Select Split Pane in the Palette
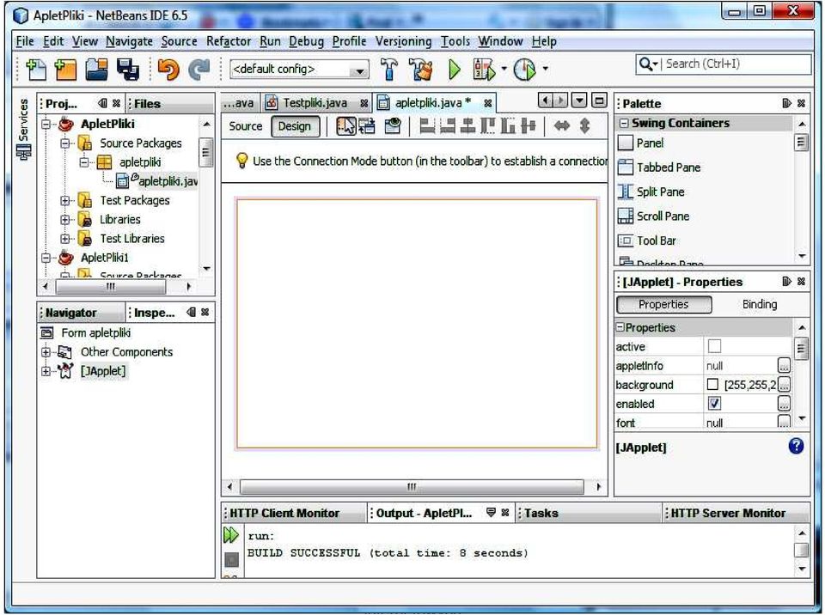The width and height of the screenshot is (825, 615). [x=651, y=192]
